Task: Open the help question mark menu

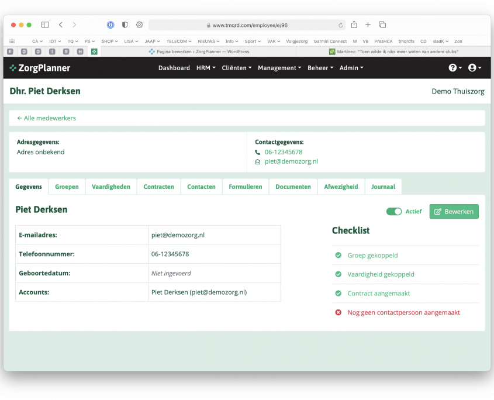Action: (451, 68)
